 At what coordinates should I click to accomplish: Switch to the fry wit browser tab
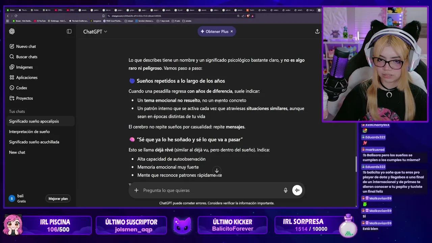point(179,10)
